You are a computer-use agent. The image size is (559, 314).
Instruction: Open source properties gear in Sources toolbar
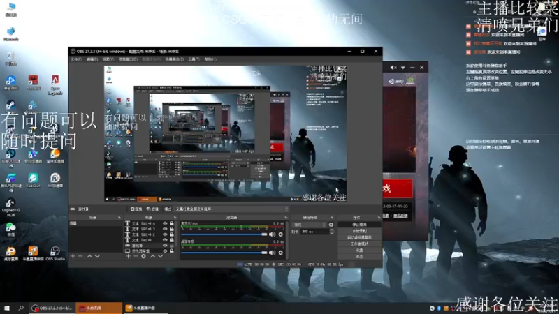tap(143, 256)
